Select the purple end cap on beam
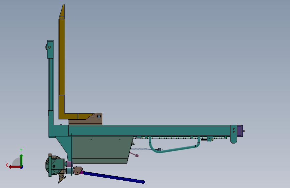Image resolution: width=290 pixels, height=188 pixels. pos(240,131)
